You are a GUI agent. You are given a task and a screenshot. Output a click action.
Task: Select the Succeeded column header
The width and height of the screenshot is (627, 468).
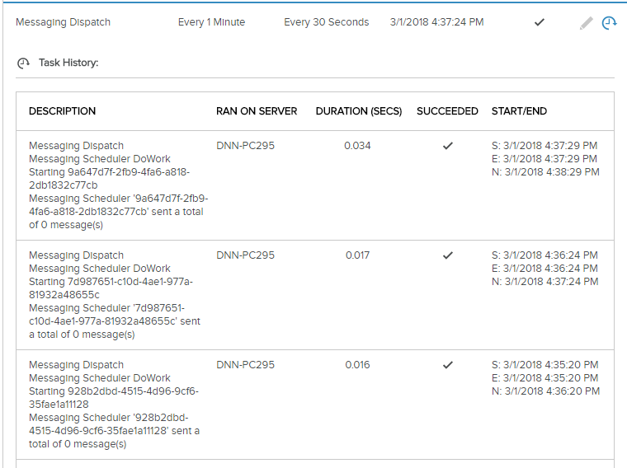tap(447, 111)
